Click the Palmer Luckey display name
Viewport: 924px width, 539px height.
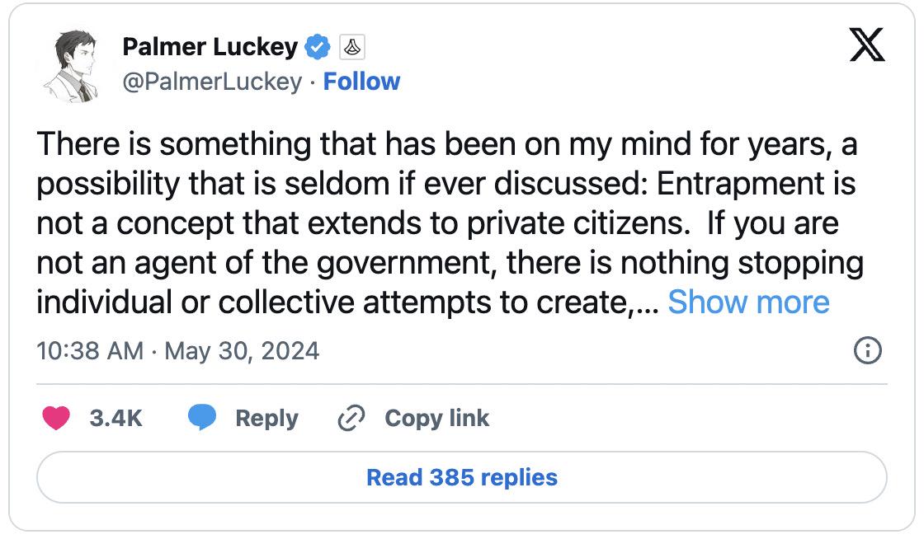pos(210,47)
